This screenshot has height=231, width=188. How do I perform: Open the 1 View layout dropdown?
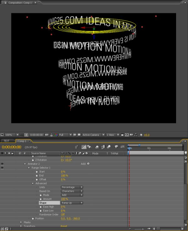tap(113, 135)
